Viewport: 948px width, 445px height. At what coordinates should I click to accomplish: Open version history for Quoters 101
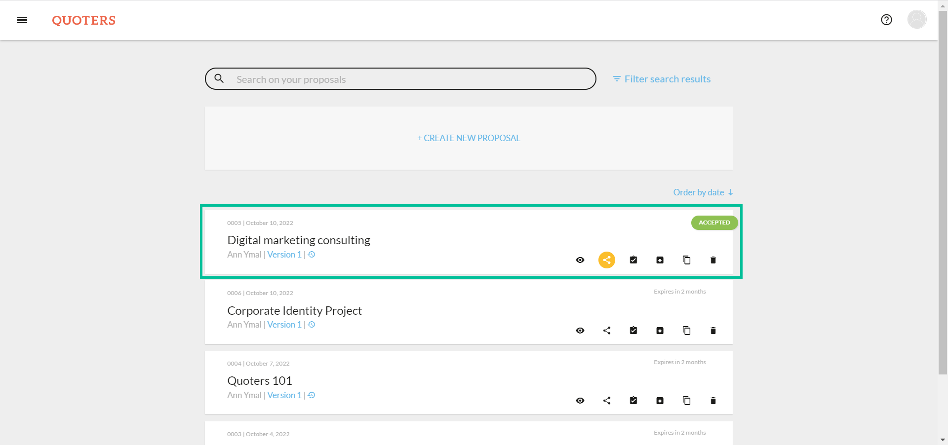point(312,395)
